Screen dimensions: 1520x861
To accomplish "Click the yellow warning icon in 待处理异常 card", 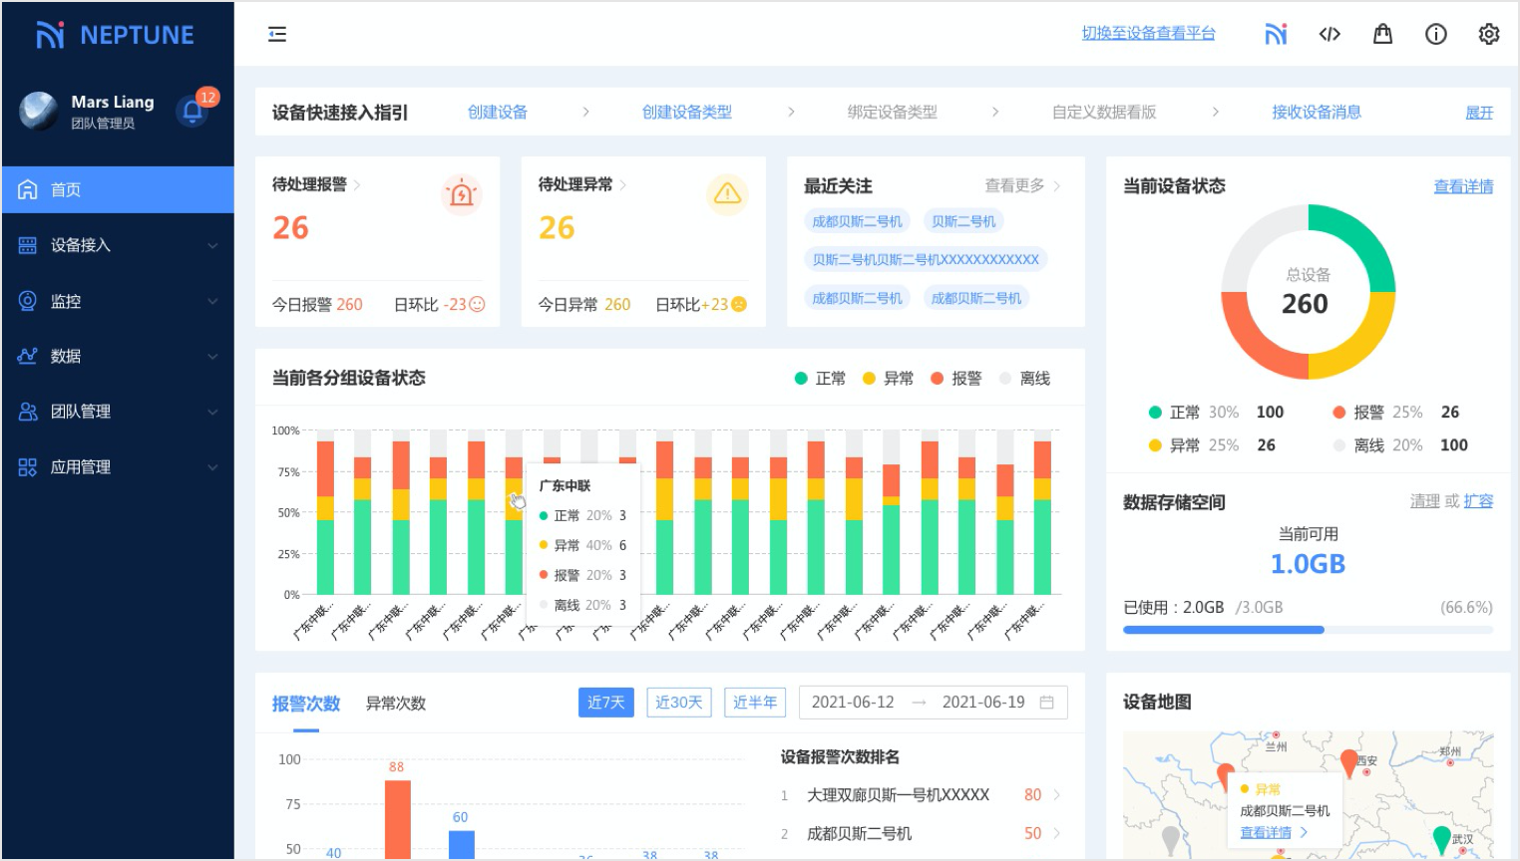I will click(x=727, y=194).
